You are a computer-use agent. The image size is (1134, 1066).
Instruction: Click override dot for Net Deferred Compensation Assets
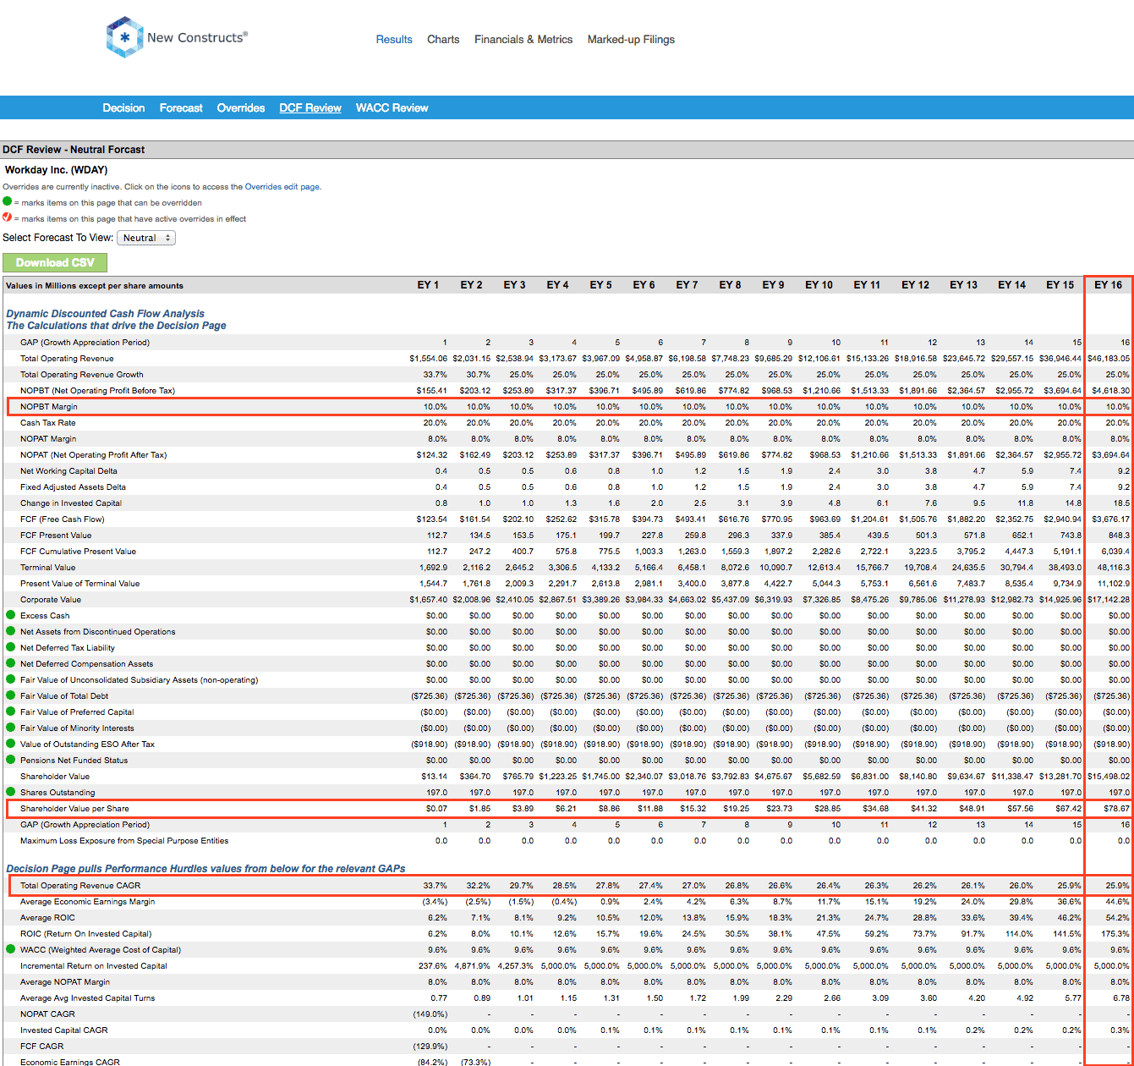click(10, 663)
